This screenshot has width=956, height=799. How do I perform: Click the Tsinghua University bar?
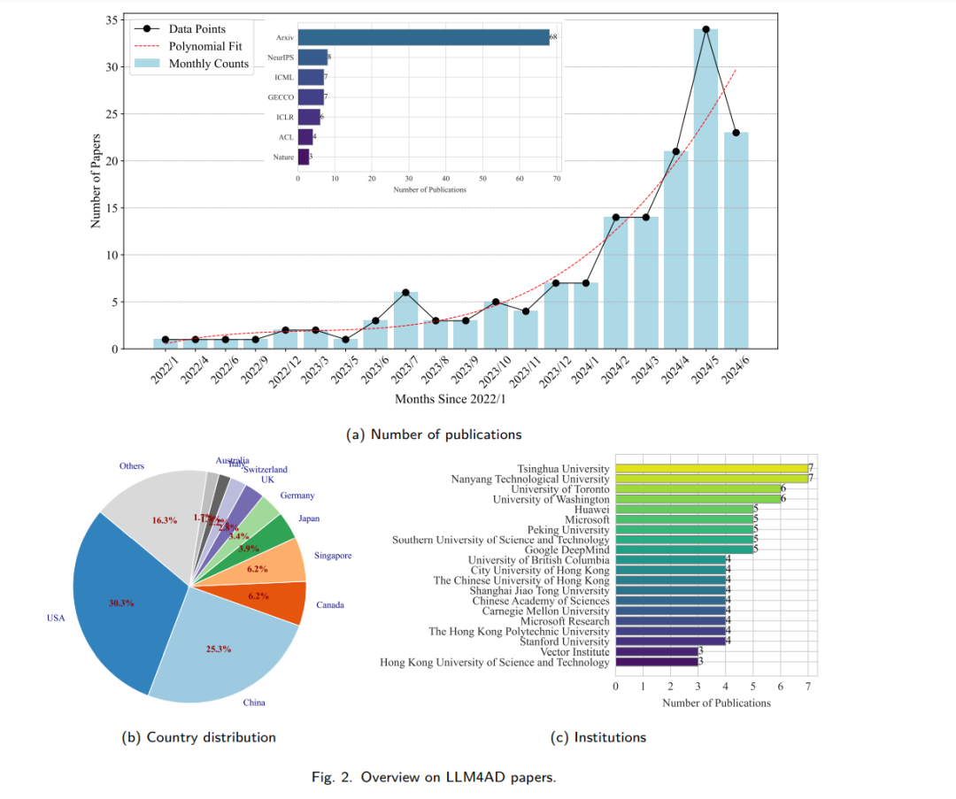tap(712, 469)
